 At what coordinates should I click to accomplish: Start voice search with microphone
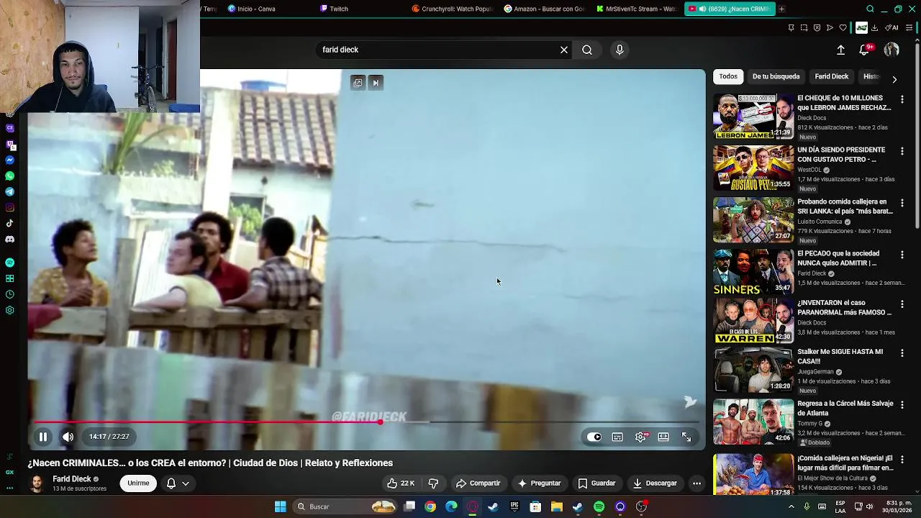point(620,50)
